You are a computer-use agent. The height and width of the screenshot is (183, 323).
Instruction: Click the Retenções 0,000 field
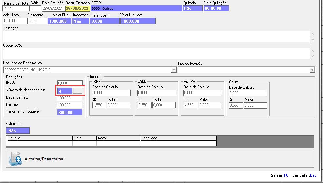pyautogui.click(x=105, y=21)
